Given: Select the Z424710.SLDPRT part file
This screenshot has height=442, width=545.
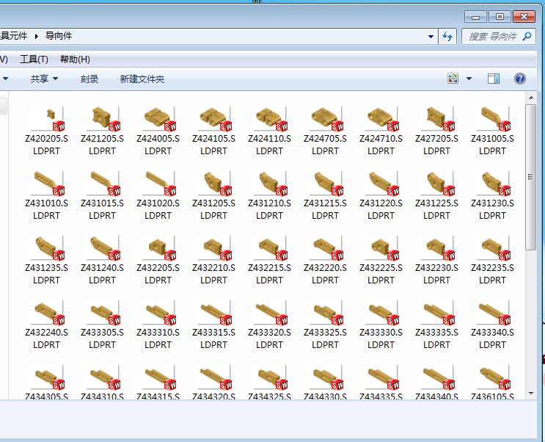Looking at the screenshot, I should [381, 131].
